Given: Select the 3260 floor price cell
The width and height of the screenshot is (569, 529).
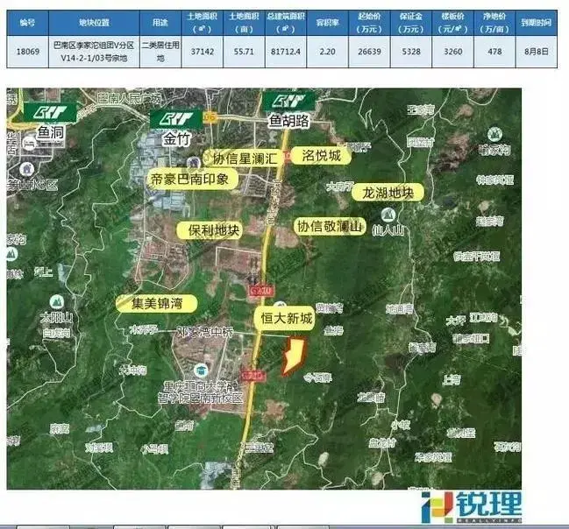Looking at the screenshot, I should click(x=453, y=52).
